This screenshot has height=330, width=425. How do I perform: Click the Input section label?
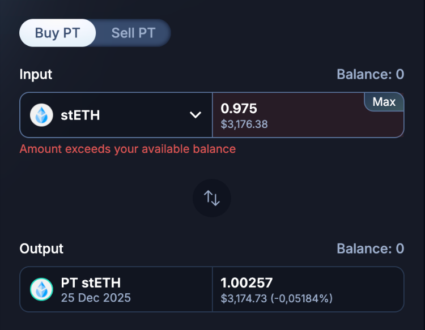(x=36, y=75)
